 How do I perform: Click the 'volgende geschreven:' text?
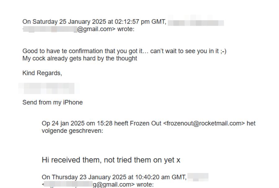click(x=73, y=131)
